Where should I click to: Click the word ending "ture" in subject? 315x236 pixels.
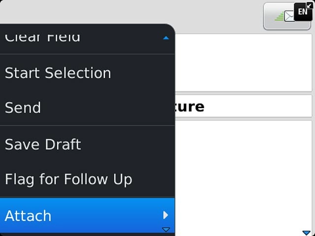tap(190, 106)
